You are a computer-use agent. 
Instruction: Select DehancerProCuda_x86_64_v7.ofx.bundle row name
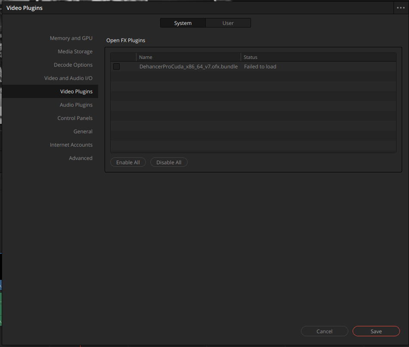click(188, 66)
